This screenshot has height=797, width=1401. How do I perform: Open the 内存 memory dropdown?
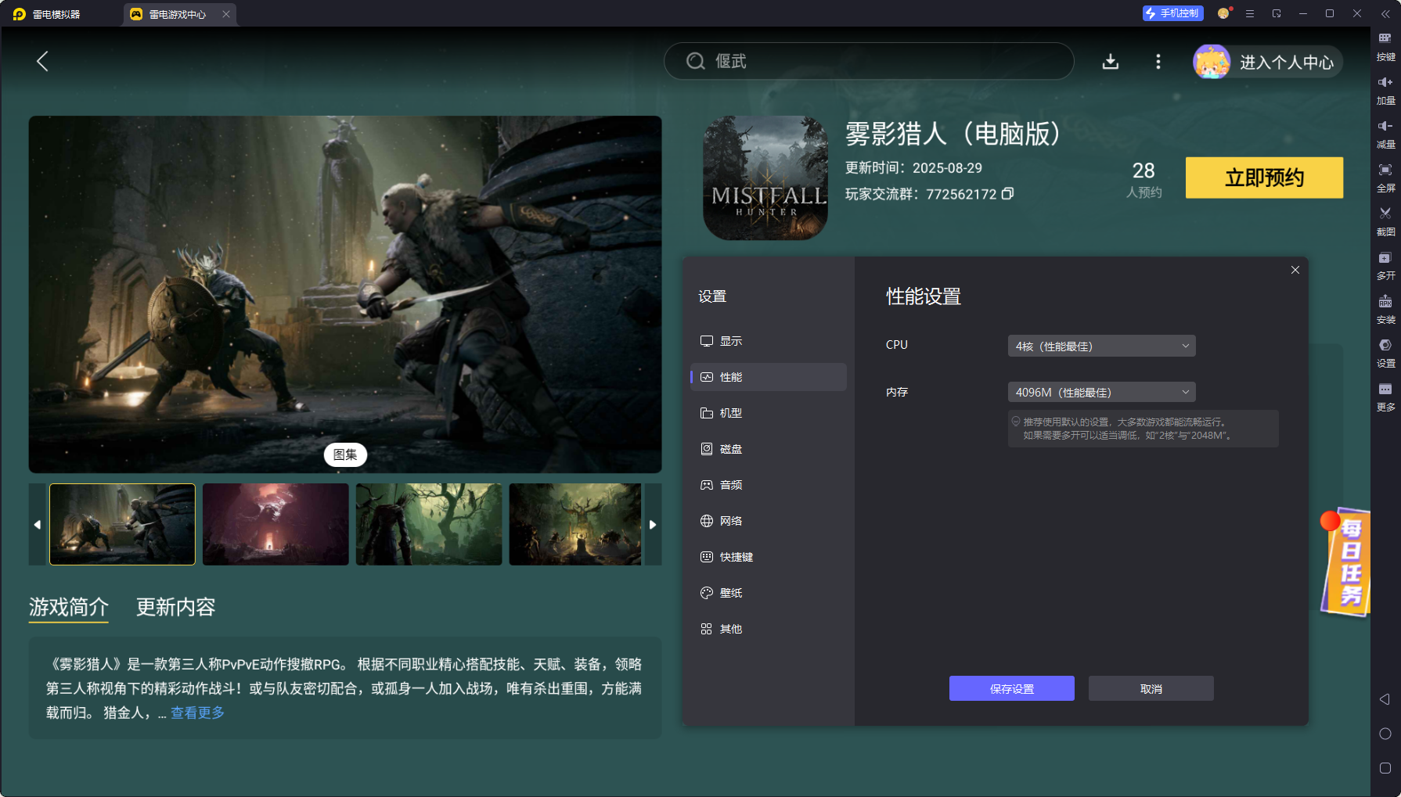tap(1101, 392)
